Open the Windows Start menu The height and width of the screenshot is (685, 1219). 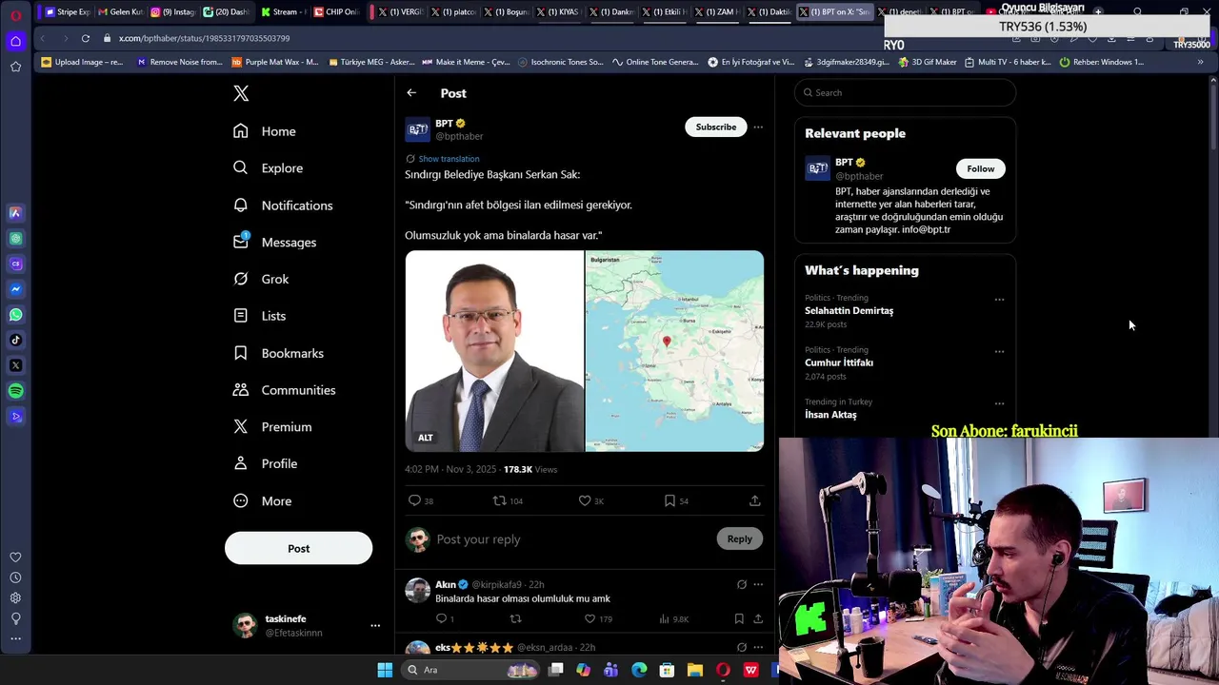385,670
